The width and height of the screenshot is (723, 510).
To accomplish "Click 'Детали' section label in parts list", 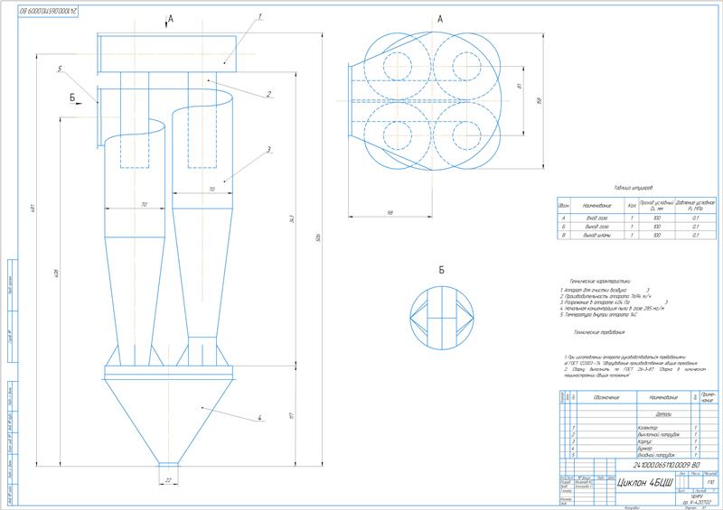I will (663, 414).
